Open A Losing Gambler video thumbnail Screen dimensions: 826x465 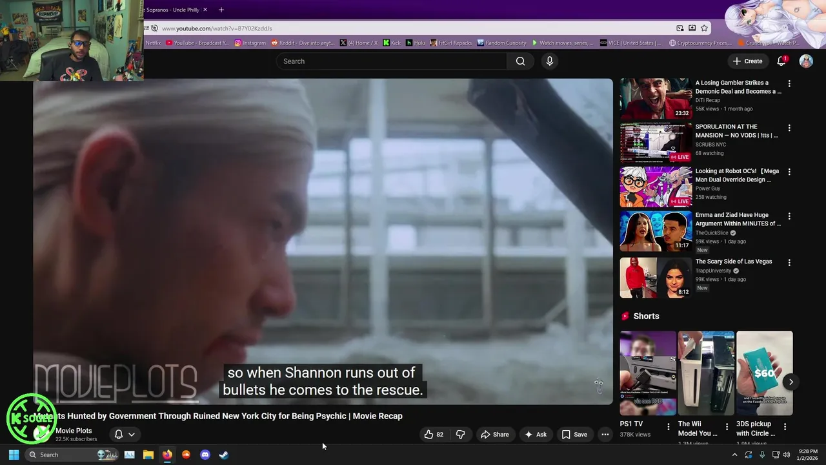pos(656,99)
